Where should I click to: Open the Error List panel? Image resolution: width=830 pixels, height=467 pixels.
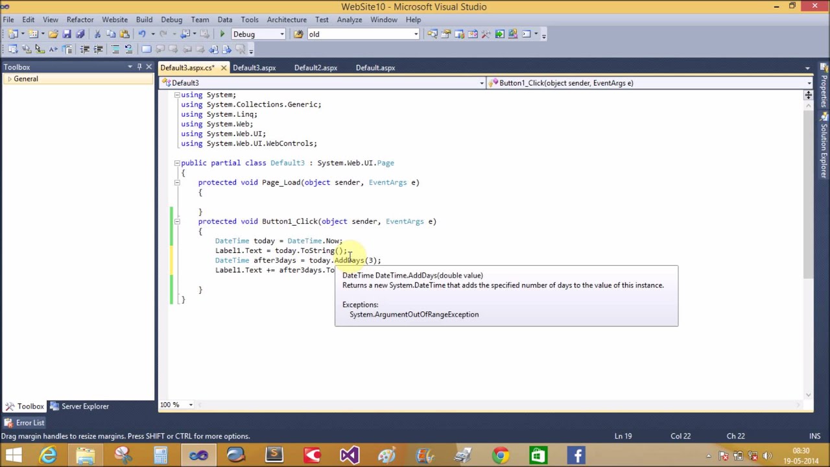24,423
